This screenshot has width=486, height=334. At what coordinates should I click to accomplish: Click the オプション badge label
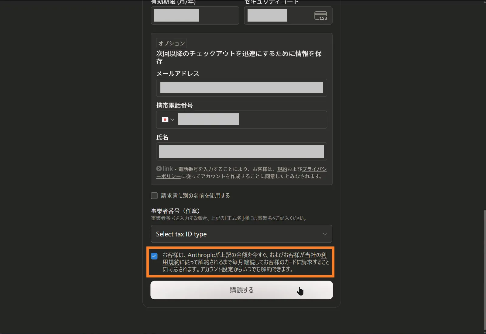point(171,43)
